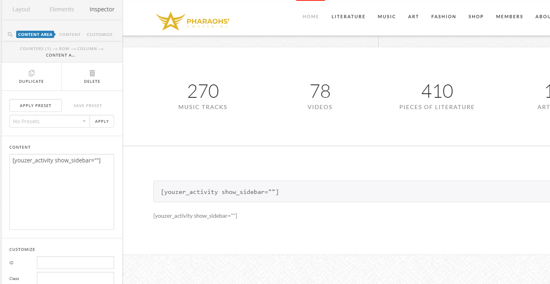Open the No Presets dropdown
Image resolution: width=550 pixels, height=284 pixels.
point(49,122)
